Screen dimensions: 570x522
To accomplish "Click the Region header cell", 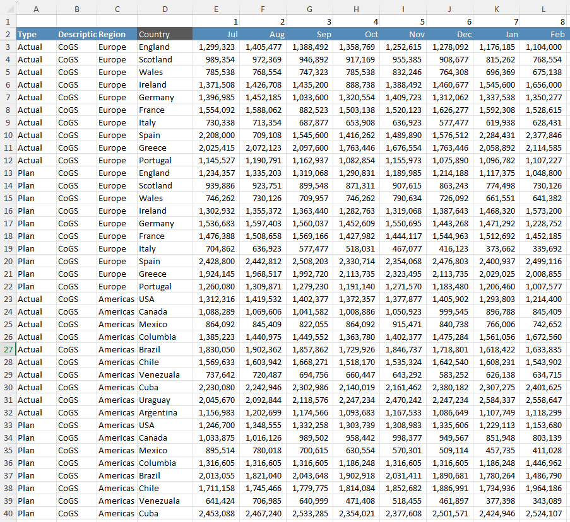I will [117, 34].
